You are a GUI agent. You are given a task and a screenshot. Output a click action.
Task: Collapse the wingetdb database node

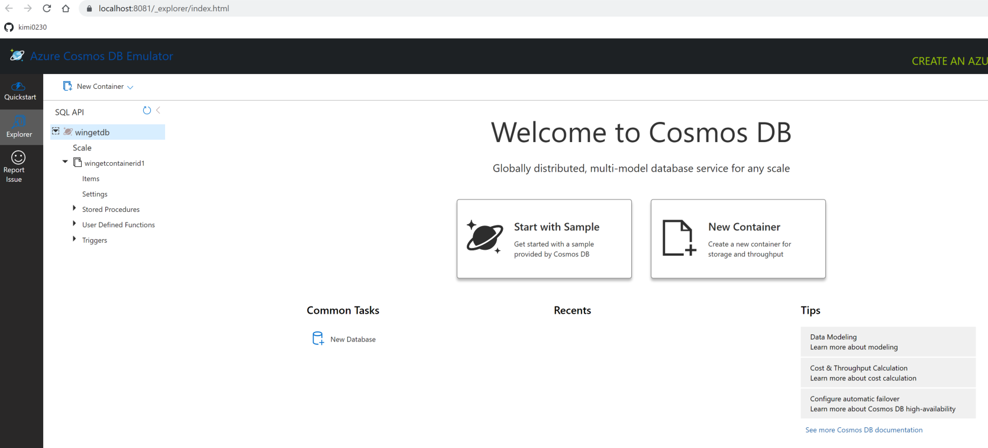(56, 131)
